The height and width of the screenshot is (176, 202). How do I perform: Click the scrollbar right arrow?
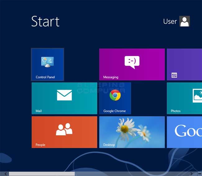point(191,174)
